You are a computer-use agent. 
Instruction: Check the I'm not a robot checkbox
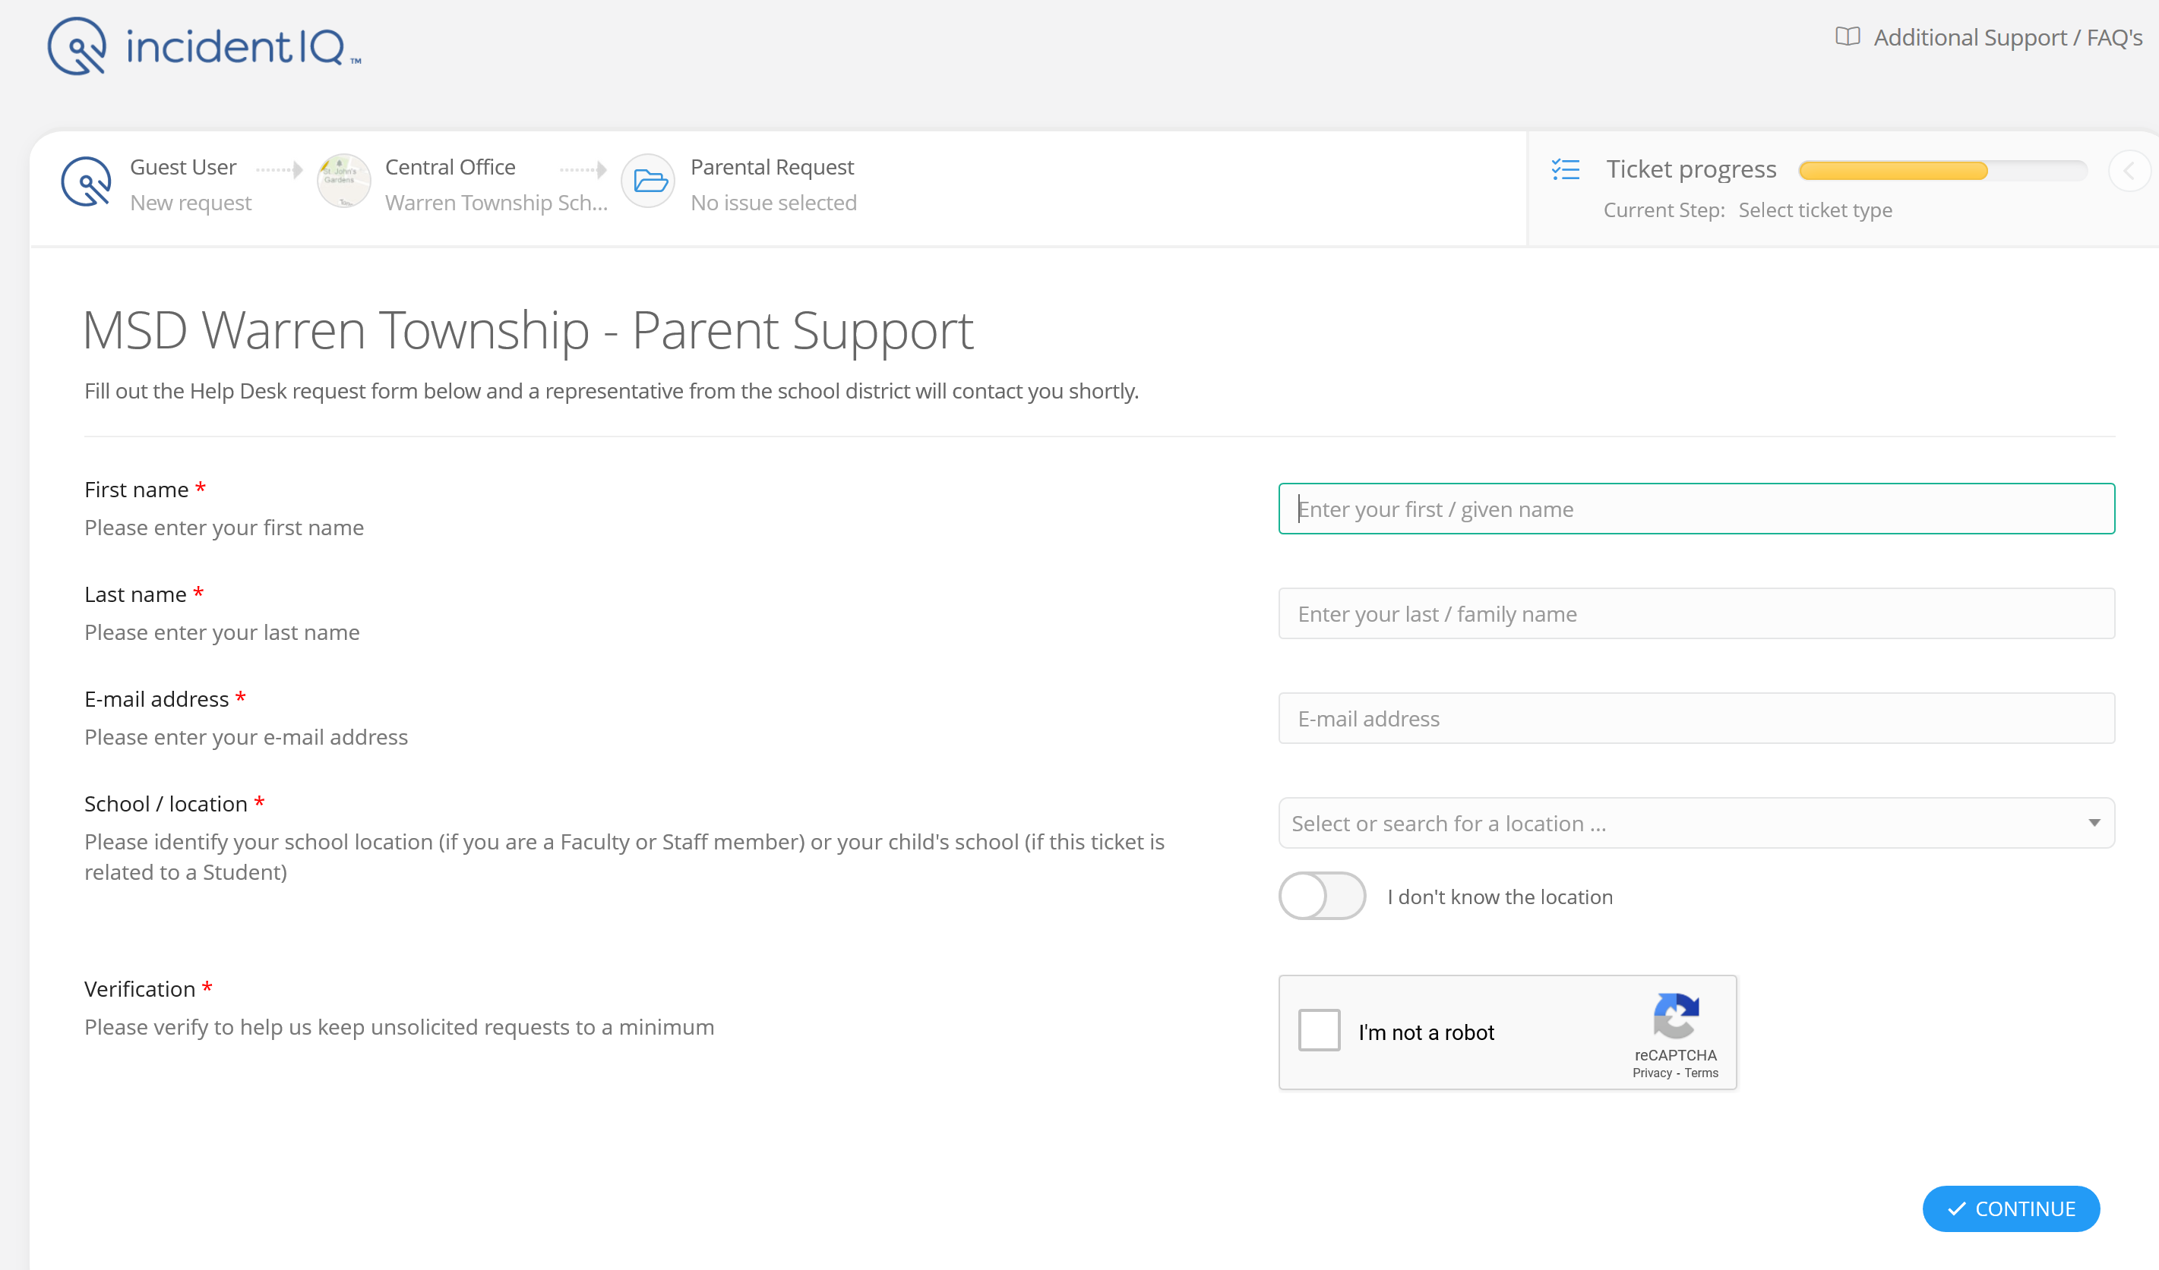click(x=1321, y=1032)
